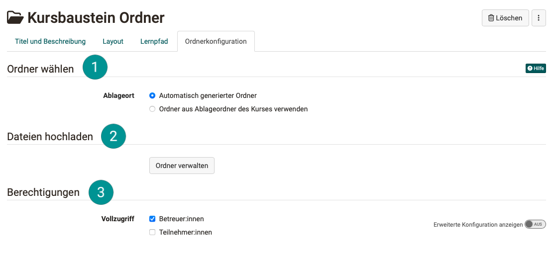Click the number 1 step marker
The width and height of the screenshot is (555, 258).
tap(95, 67)
